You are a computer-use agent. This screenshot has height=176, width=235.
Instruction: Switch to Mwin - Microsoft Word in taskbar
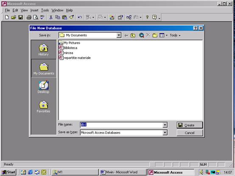(122, 172)
